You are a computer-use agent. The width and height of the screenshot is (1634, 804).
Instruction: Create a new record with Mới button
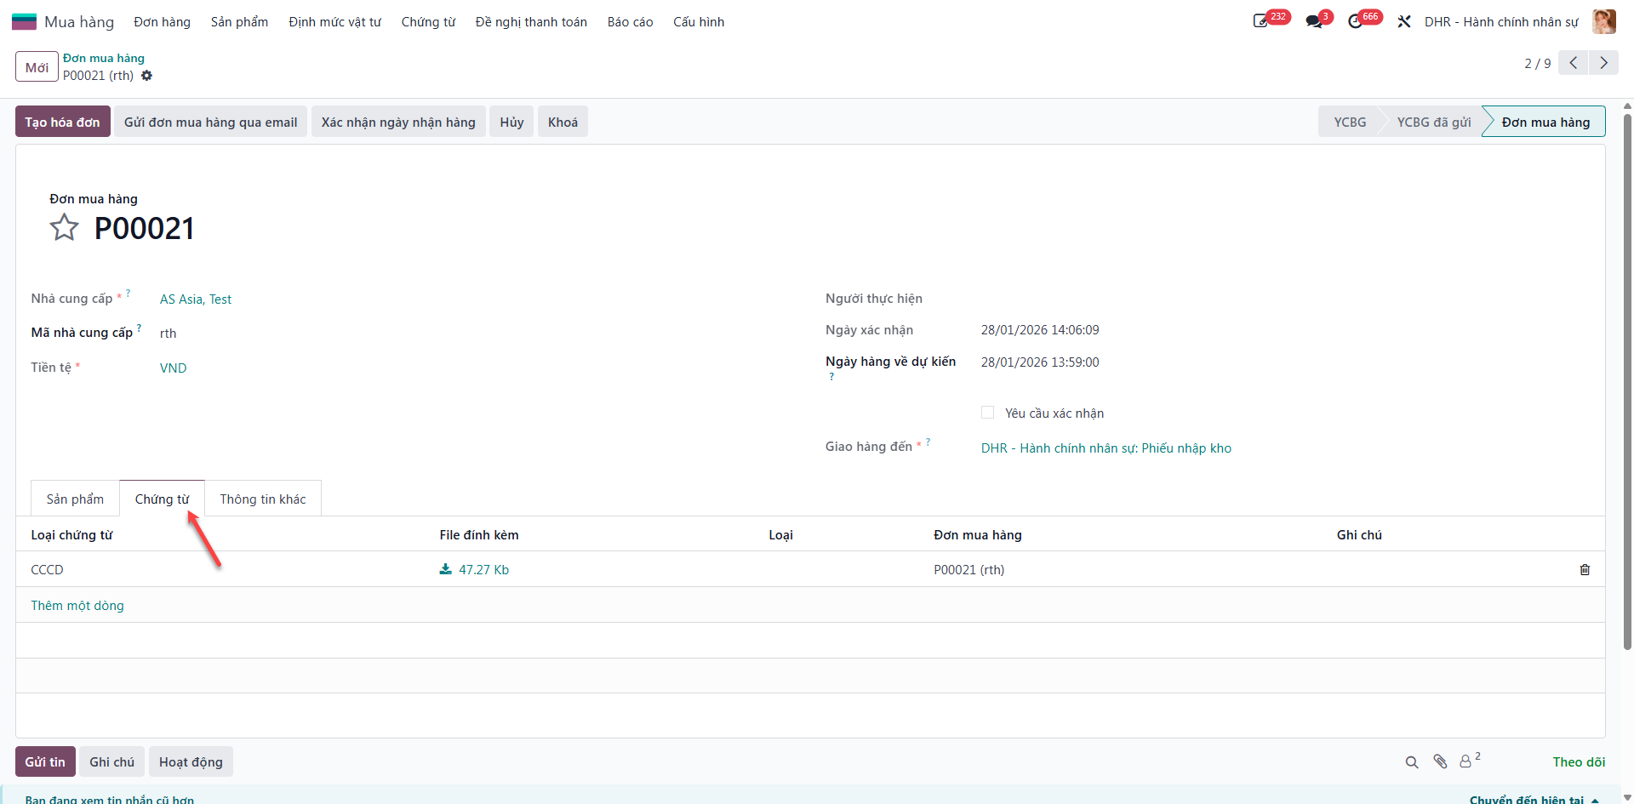tap(37, 66)
